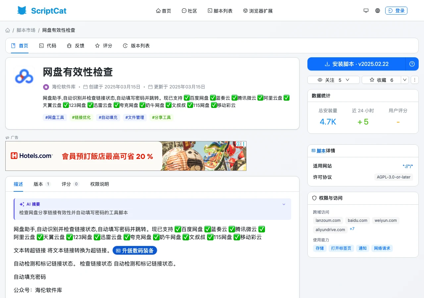The width and height of the screenshot is (424, 298).
Task: Click the 打开标签页 capability tag
Action: (342, 248)
